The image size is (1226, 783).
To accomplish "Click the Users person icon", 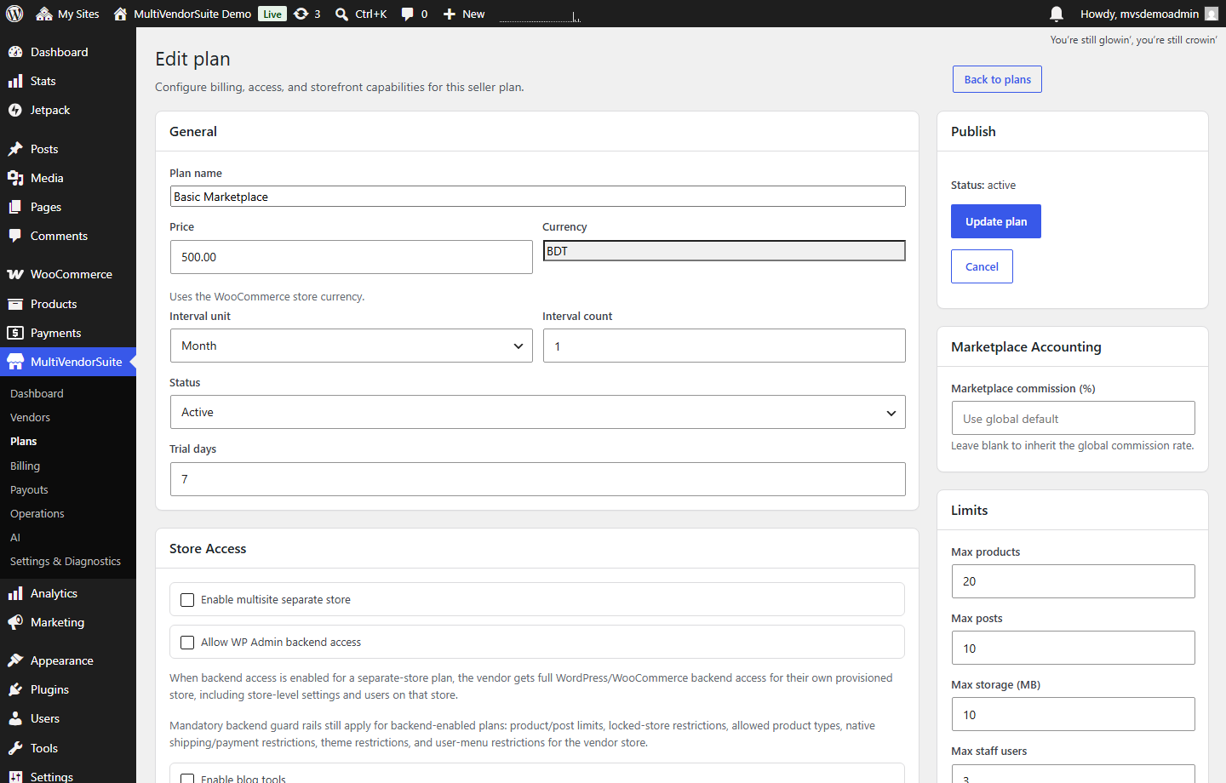I will coord(15,718).
